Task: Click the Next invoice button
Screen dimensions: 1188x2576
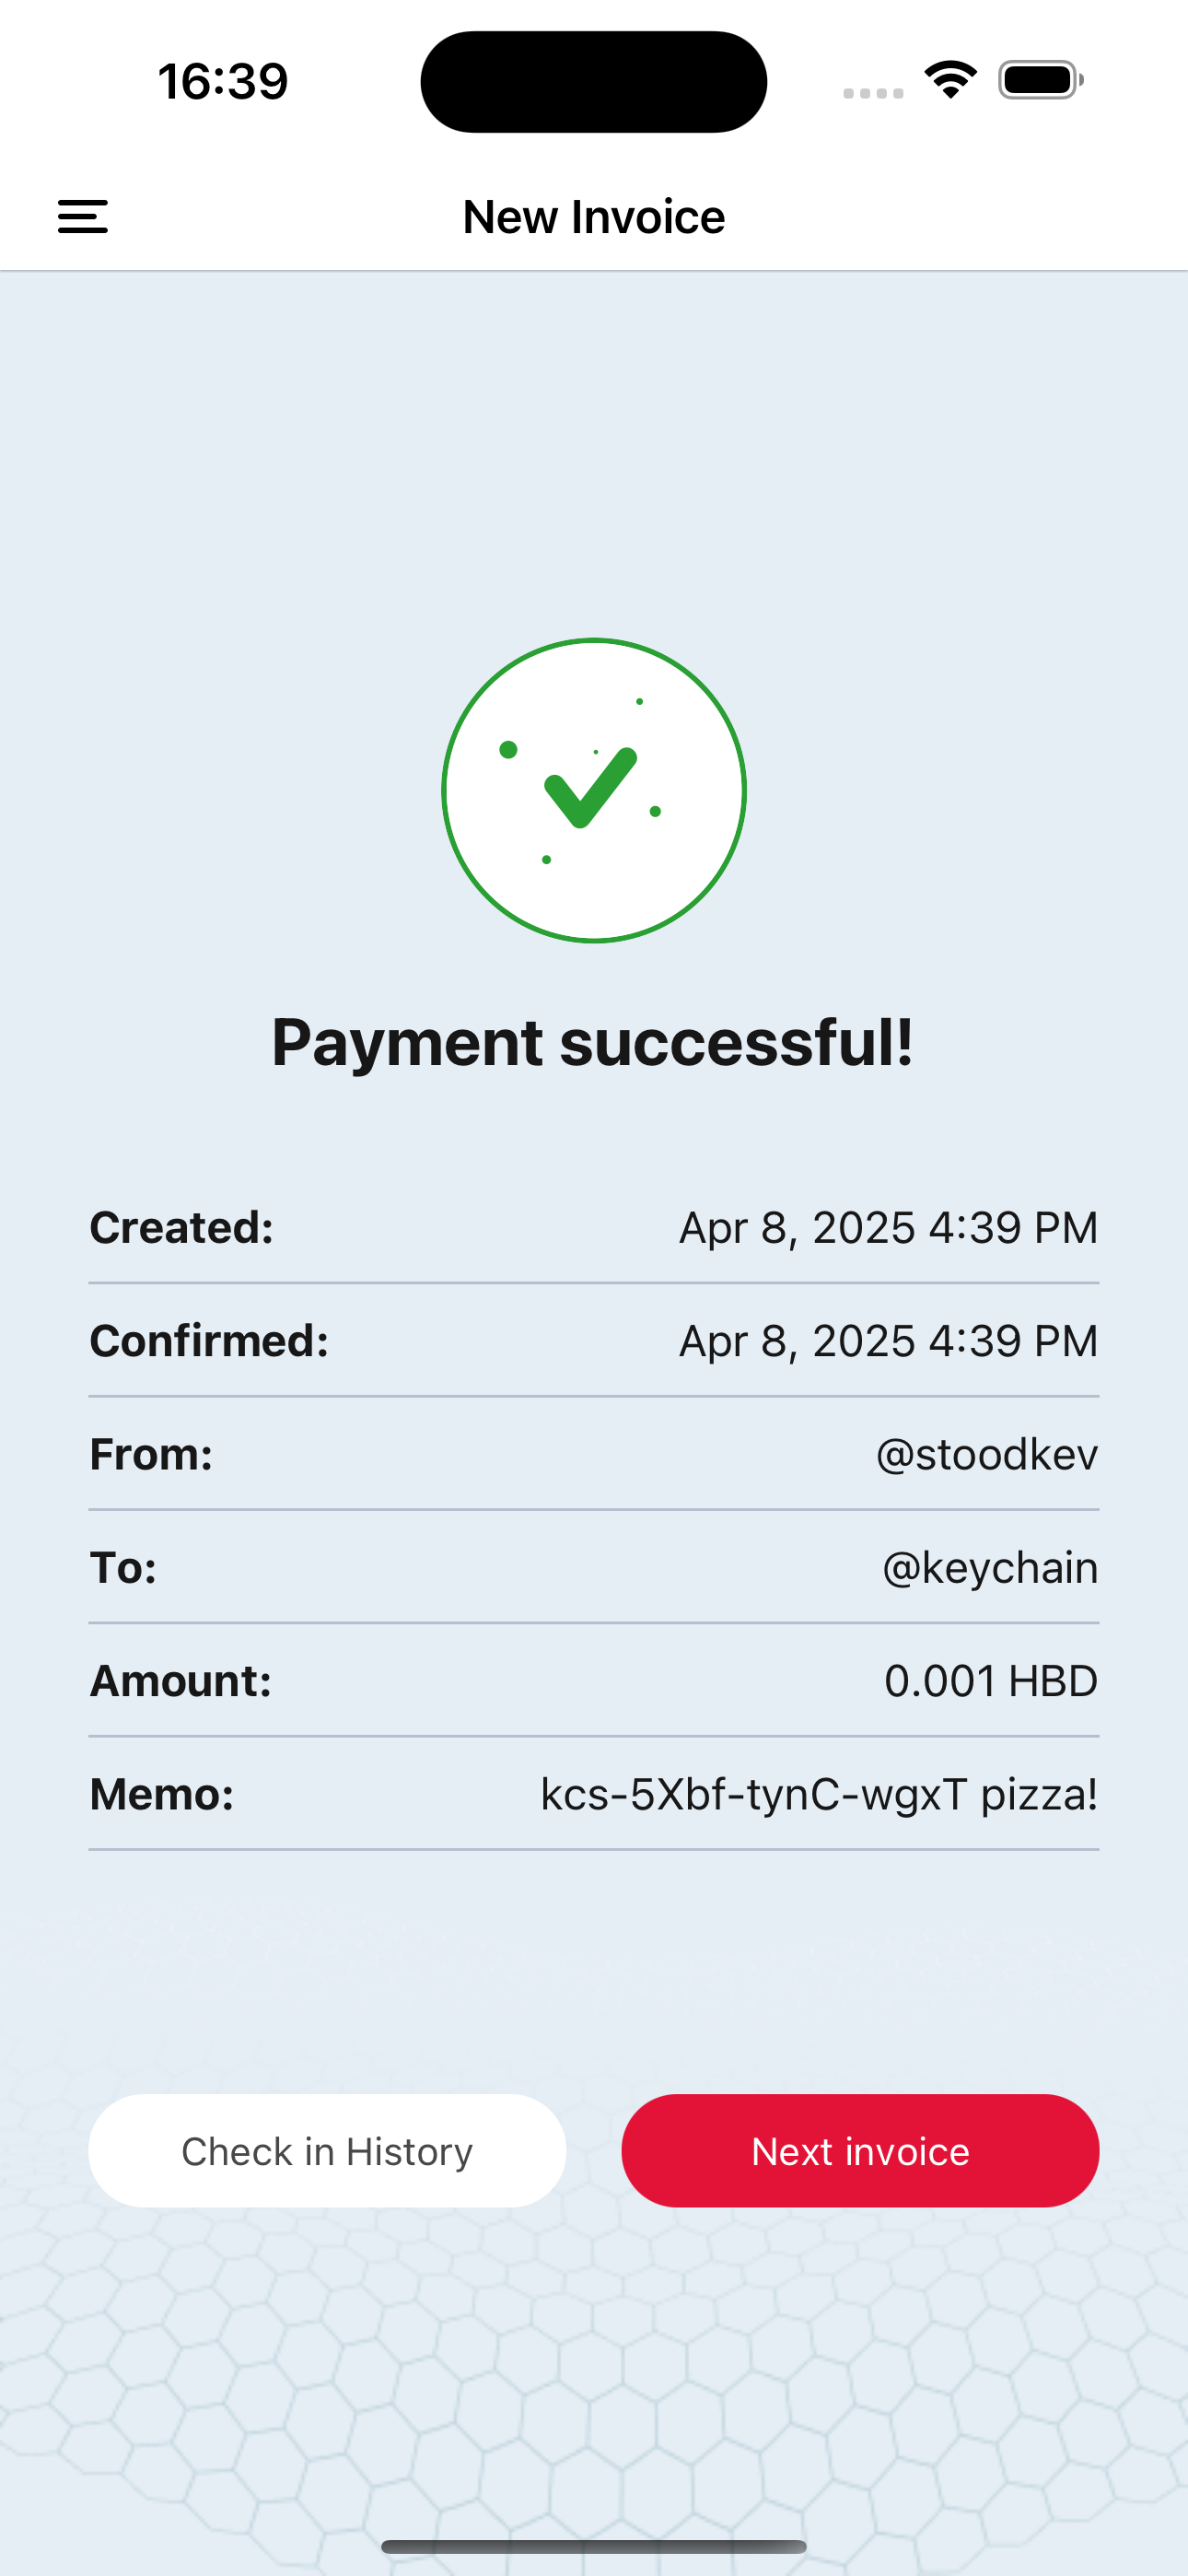Action: click(x=860, y=2150)
